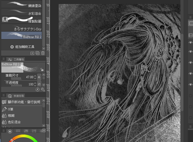Switch to the color wheel tab

(x=10, y=132)
